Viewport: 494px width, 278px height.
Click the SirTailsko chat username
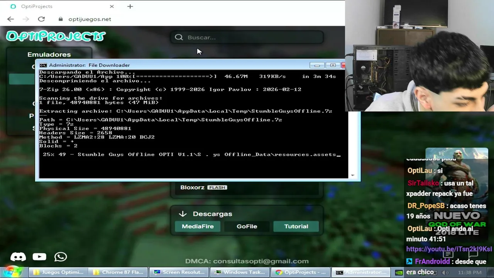423,183
